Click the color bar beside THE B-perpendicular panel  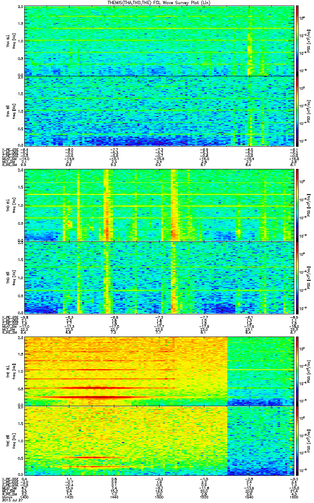[297, 371]
